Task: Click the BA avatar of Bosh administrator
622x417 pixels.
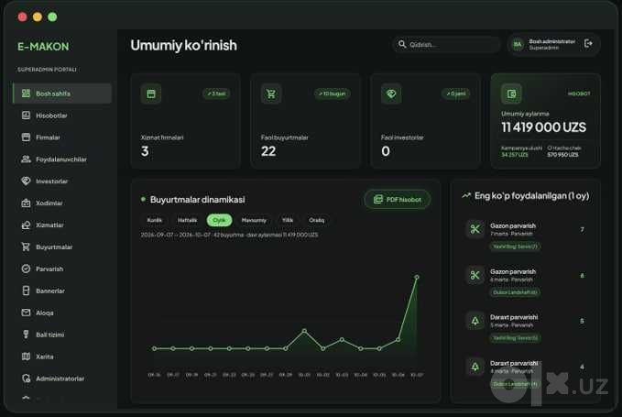Action: click(518, 44)
